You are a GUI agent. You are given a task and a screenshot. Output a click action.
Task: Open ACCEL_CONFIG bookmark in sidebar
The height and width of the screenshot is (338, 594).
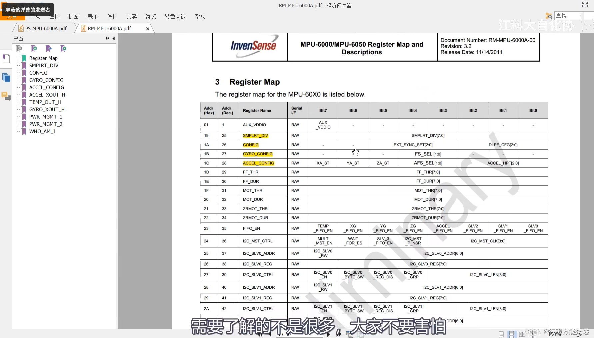tap(47, 88)
